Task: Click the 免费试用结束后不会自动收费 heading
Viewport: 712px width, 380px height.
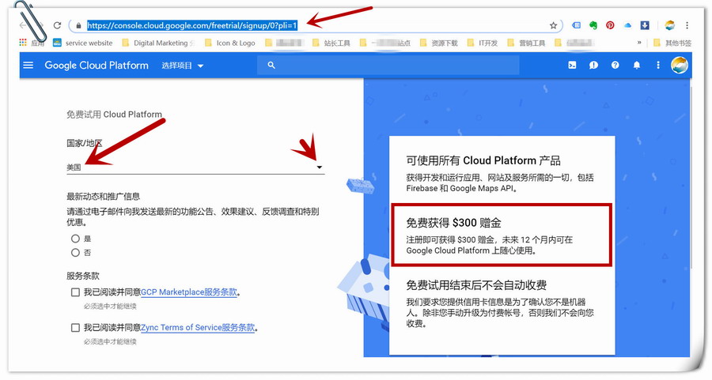Action: pos(476,285)
